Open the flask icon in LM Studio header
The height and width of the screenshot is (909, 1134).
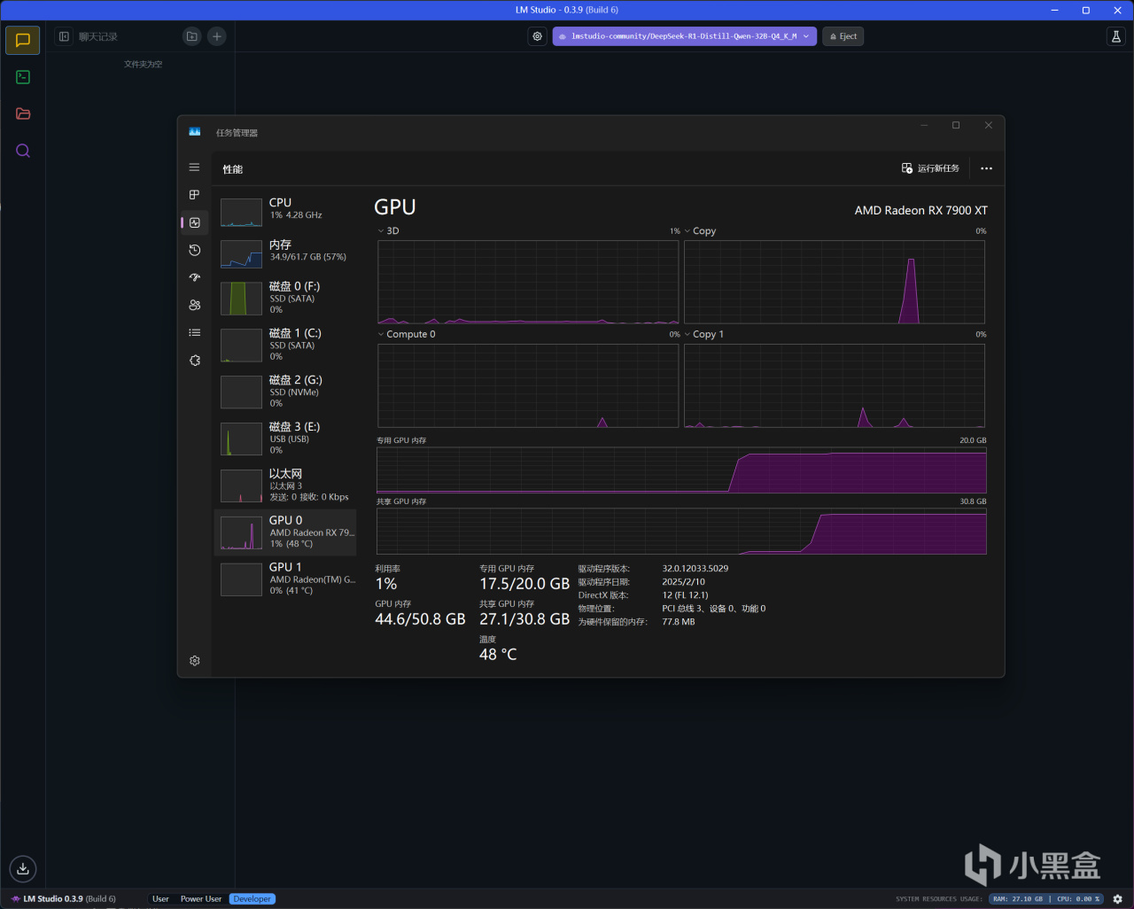(x=1115, y=36)
